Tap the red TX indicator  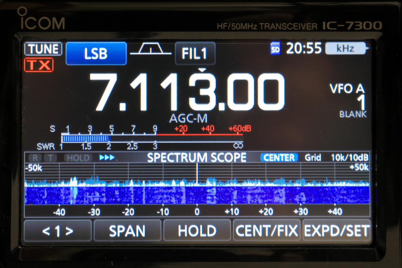(39, 65)
